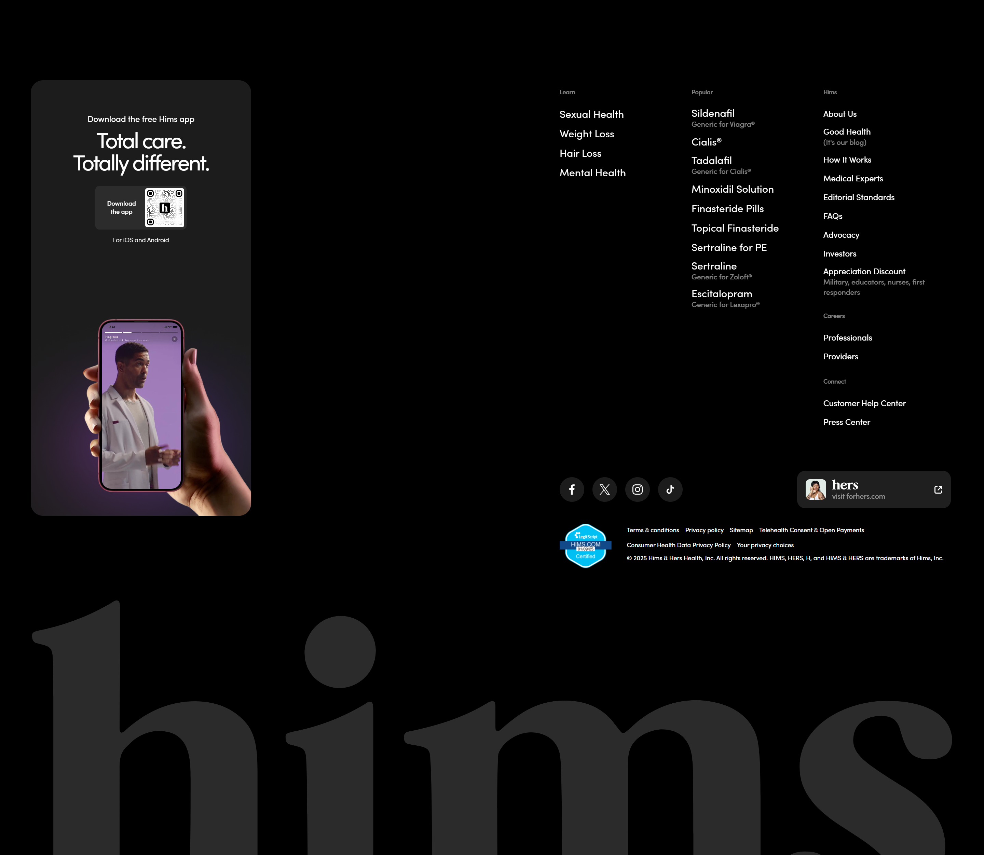
Task: Open the TikTok social icon
Action: [x=670, y=489]
